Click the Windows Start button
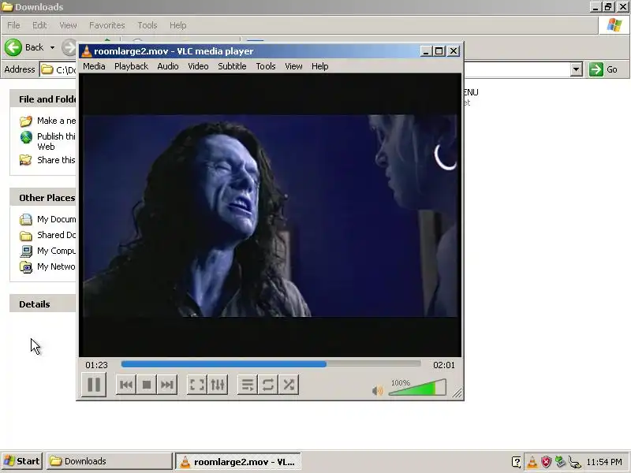631x473 pixels. coord(22,461)
